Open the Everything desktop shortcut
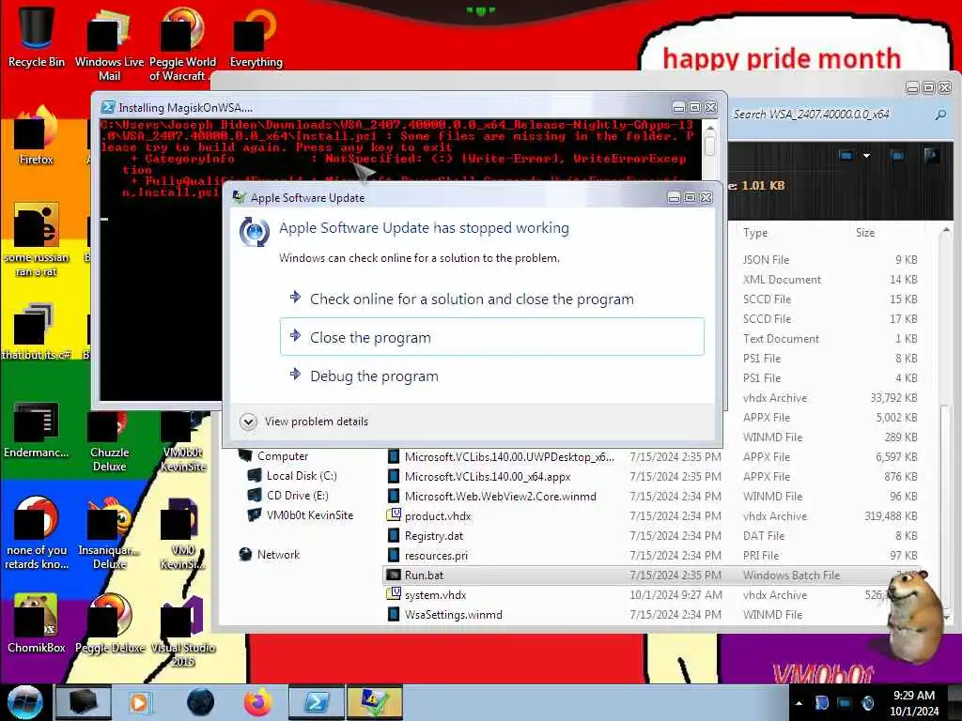 [x=256, y=38]
